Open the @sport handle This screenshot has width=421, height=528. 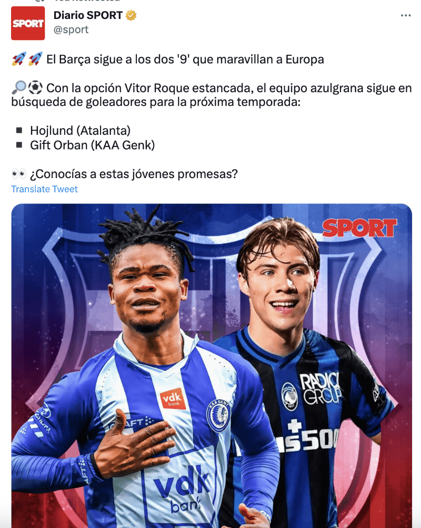coord(71,30)
